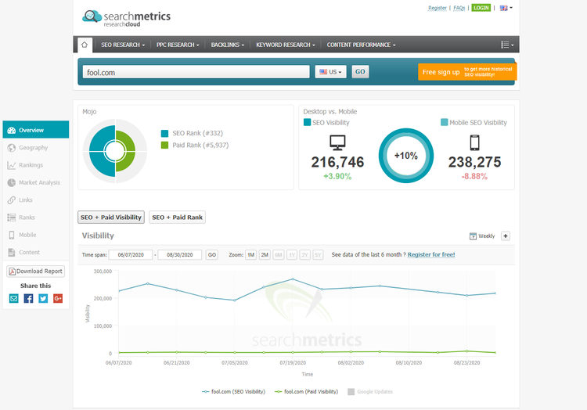Share this on Google Plus
Viewport: 587px width, 410px height.
point(58,299)
